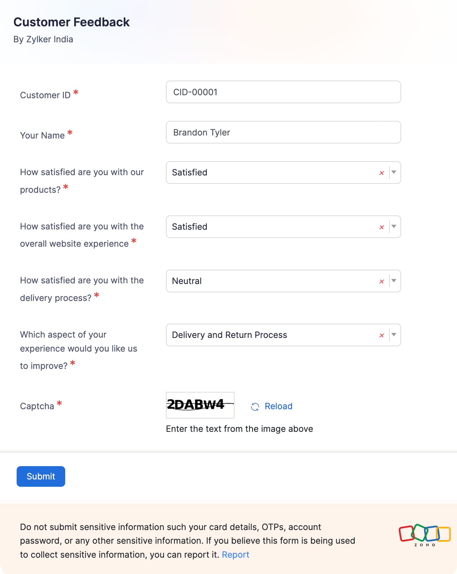Open the Satisfied combo box for products
457x574 pixels.
pos(266,172)
